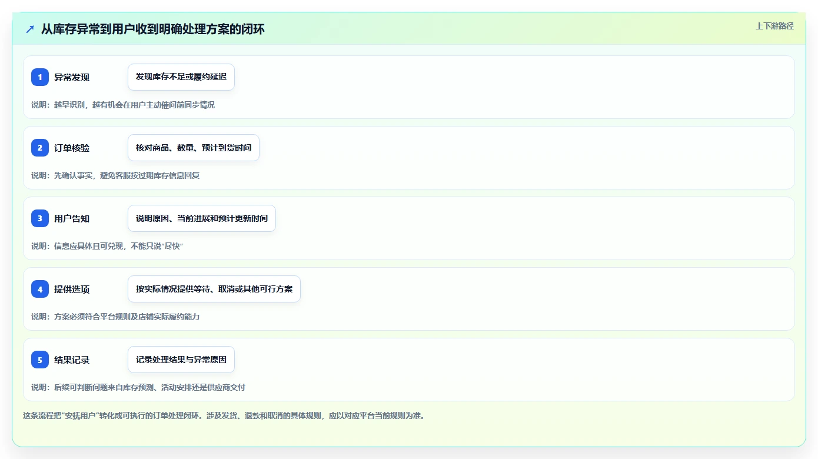Click the 说明原因、当前进展和预计更新时间 chip
The height and width of the screenshot is (459, 818).
pos(202,218)
